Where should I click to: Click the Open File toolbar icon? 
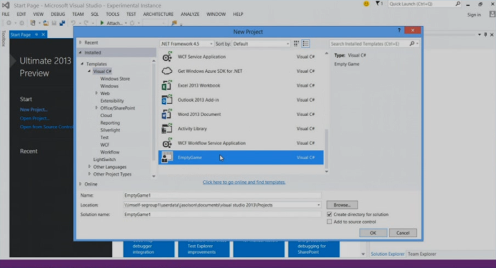click(46, 23)
